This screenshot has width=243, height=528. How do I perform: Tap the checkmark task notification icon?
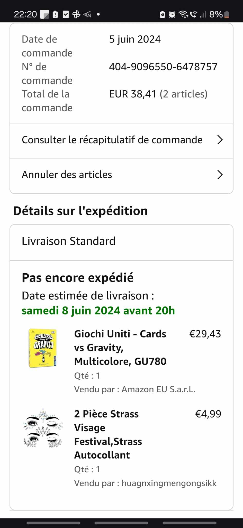click(x=66, y=14)
